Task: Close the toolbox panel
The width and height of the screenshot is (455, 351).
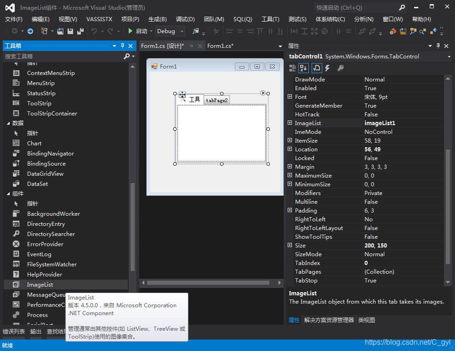Action: 131,46
